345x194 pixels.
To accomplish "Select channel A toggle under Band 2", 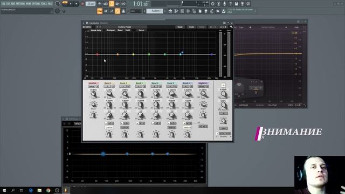I will click(122, 123).
